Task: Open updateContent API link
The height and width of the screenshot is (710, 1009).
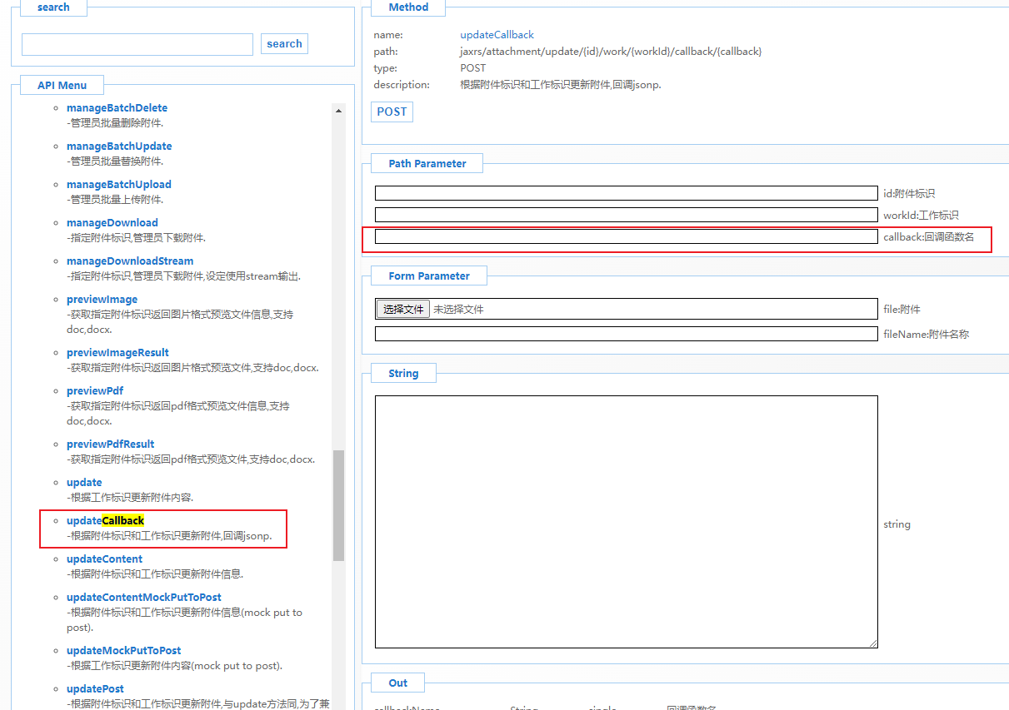Action: pyautogui.click(x=105, y=559)
